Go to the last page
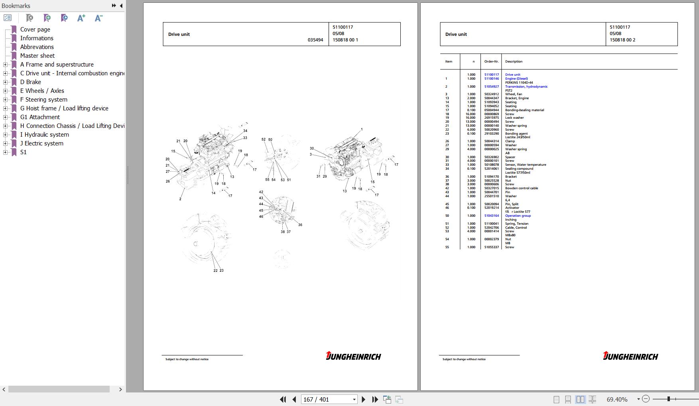Image resolution: width=699 pixels, height=406 pixels. pos(375,399)
